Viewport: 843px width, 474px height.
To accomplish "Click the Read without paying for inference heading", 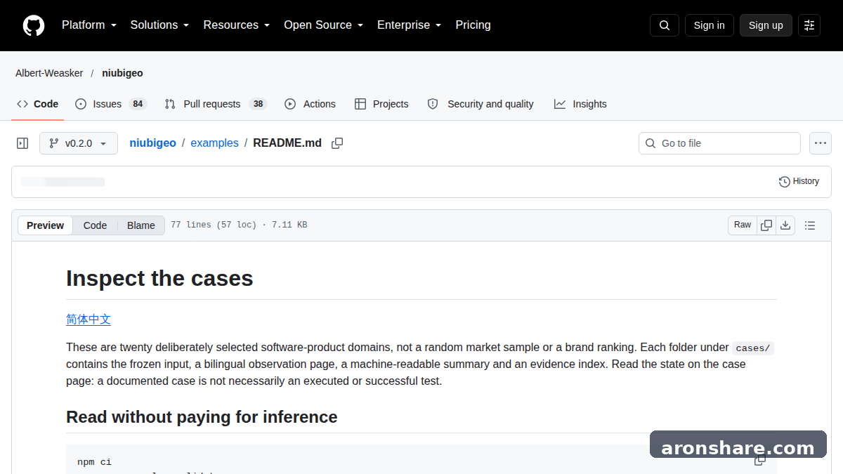I will (x=202, y=417).
